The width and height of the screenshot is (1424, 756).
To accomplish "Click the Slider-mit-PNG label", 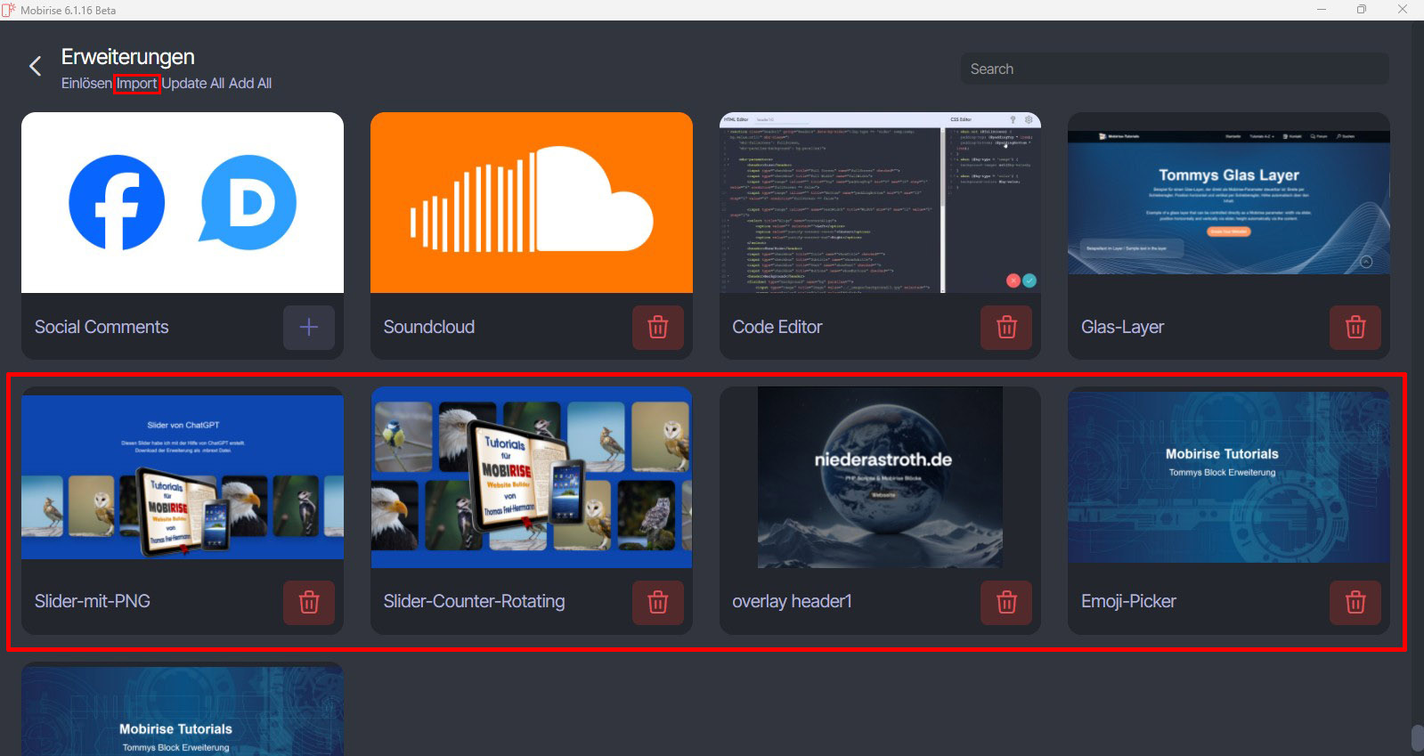I will tap(93, 601).
